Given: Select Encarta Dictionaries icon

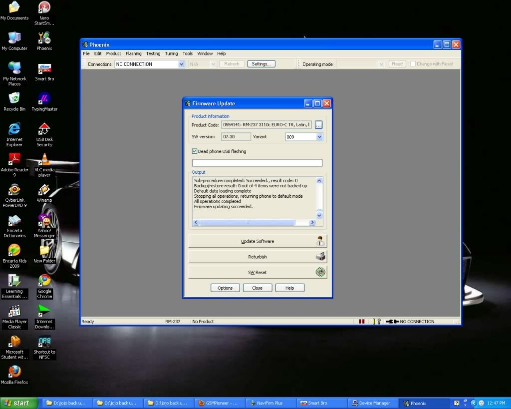Looking at the screenshot, I should point(14,225).
